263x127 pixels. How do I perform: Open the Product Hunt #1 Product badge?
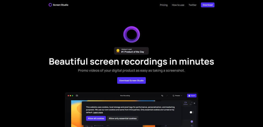[x=131, y=51]
